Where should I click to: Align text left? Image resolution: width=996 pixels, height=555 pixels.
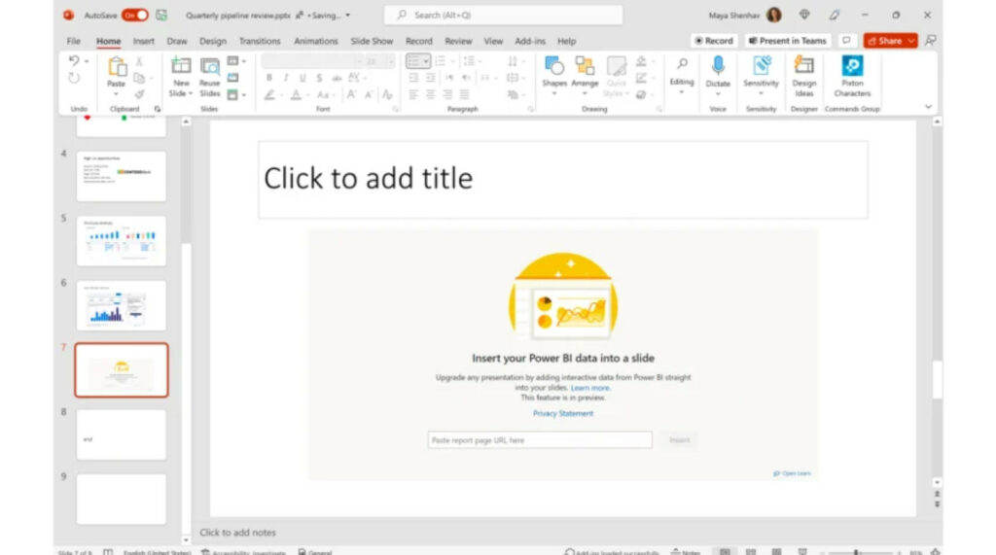tap(413, 94)
